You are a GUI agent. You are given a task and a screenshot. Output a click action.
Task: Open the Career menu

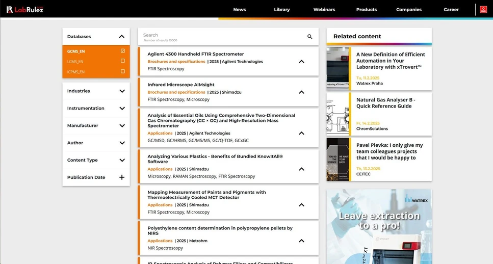pyautogui.click(x=451, y=9)
